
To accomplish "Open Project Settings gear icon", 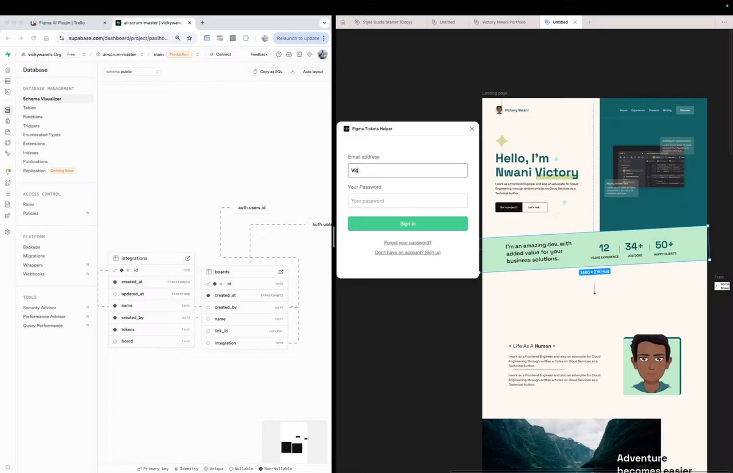I will coord(7,232).
